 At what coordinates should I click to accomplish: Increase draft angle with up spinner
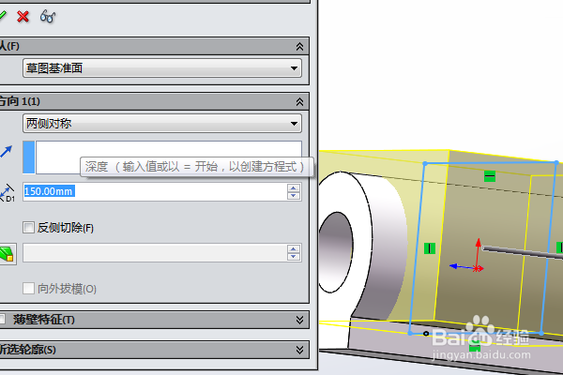click(x=294, y=248)
